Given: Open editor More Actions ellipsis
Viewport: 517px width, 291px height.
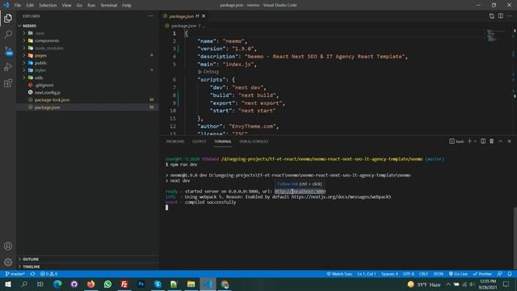Looking at the screenshot, I should (x=510, y=16).
